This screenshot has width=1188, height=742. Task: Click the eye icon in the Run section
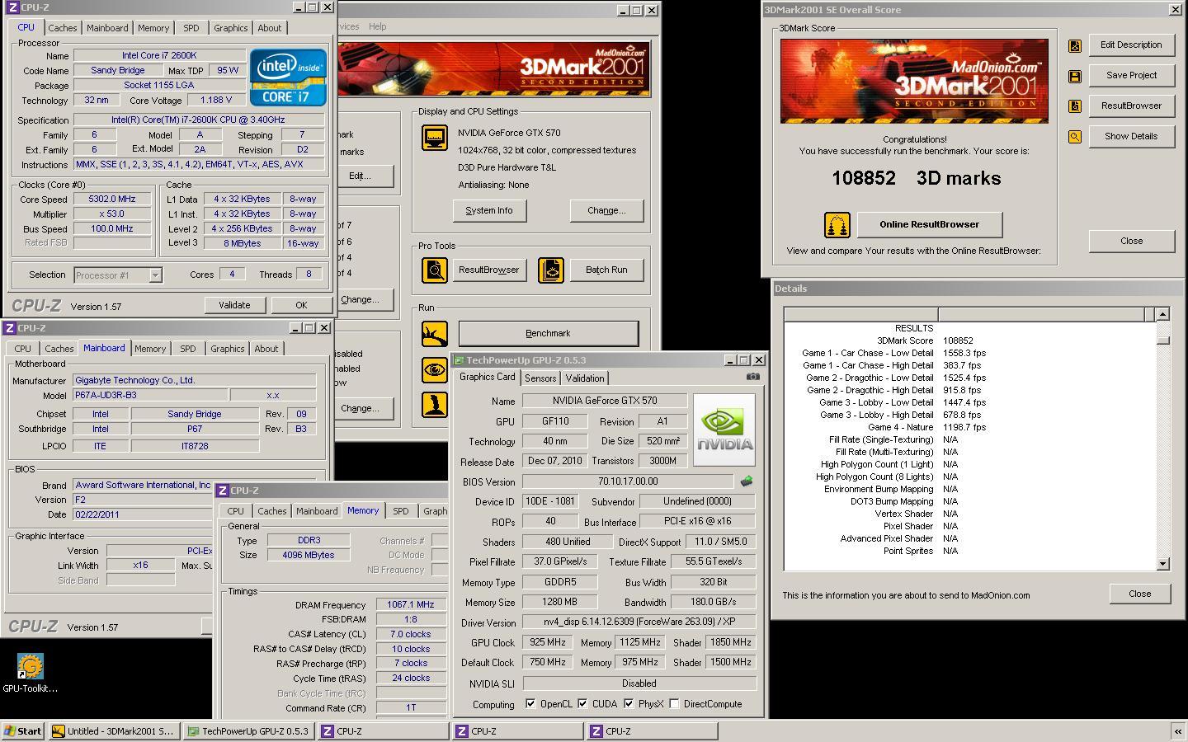tap(435, 369)
